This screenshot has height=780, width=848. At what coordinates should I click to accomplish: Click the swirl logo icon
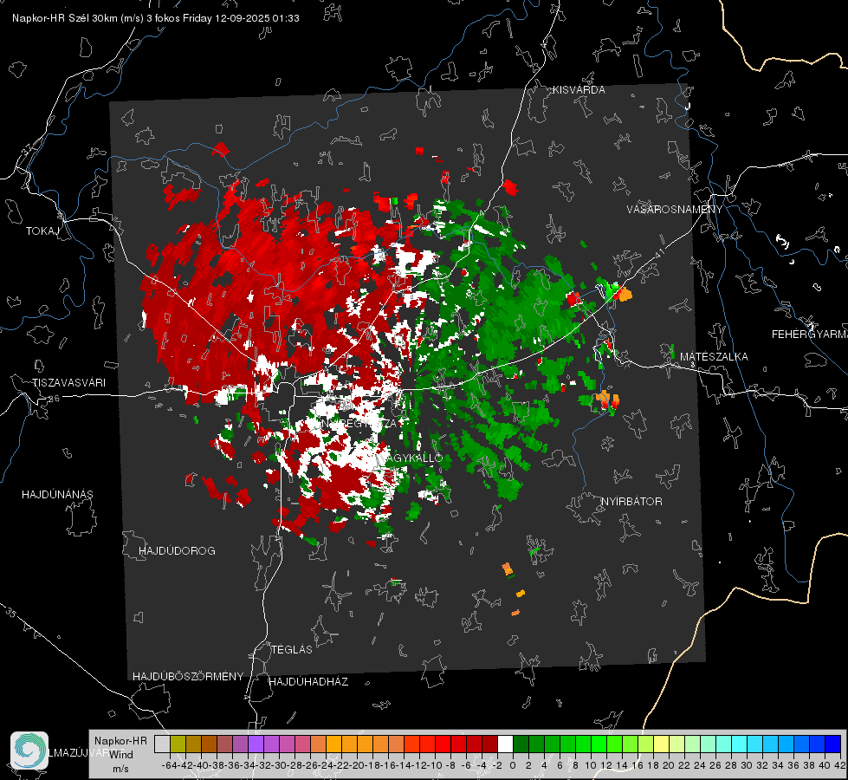pyautogui.click(x=29, y=751)
